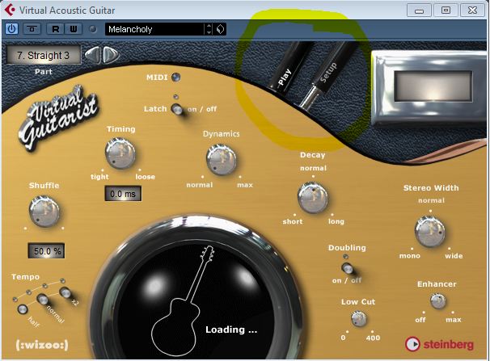Click the 'Low Cut' label
The height and width of the screenshot is (361, 490).
(x=358, y=302)
